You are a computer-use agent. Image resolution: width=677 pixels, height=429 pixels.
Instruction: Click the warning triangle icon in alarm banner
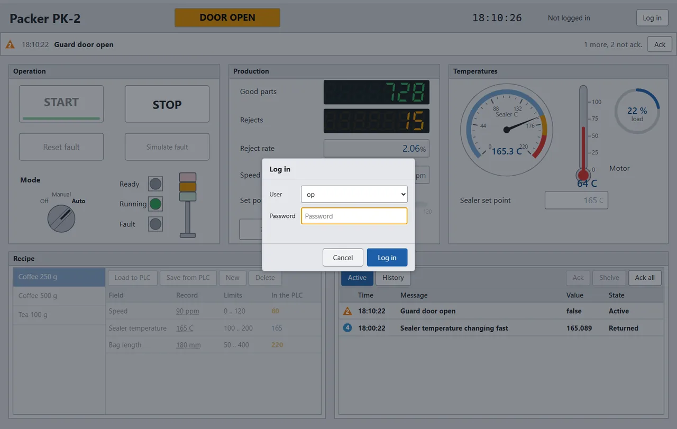coord(10,44)
